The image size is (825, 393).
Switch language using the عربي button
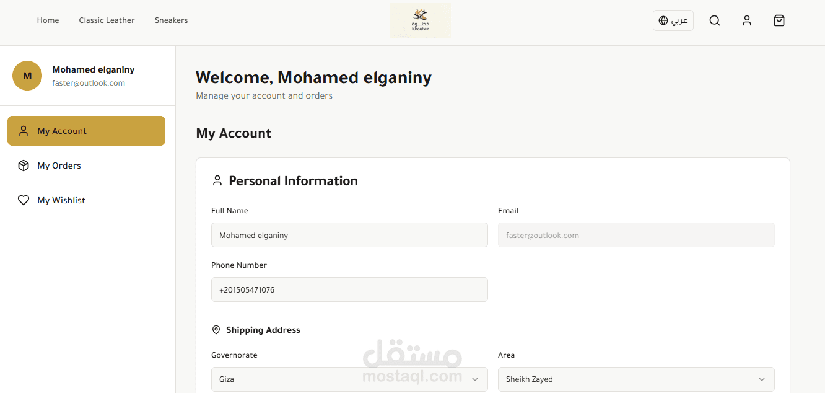pyautogui.click(x=679, y=20)
